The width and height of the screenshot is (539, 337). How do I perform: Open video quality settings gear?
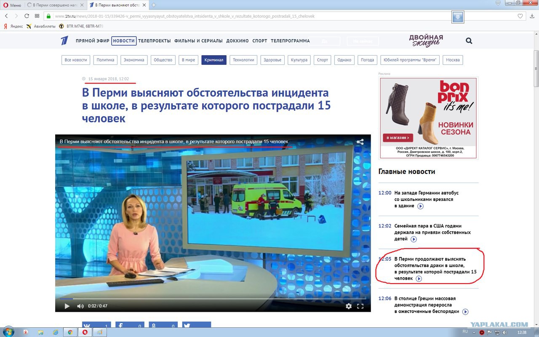tap(349, 306)
